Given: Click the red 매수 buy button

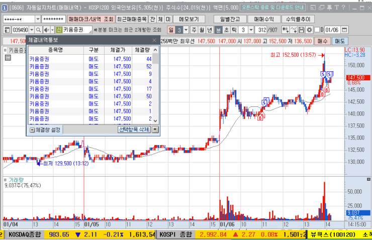Looking at the screenshot, I should [x=322, y=41].
